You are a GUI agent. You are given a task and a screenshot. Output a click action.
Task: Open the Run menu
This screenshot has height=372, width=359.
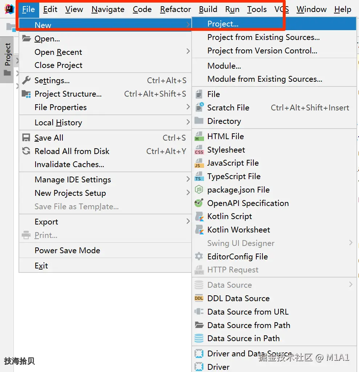[x=232, y=9]
